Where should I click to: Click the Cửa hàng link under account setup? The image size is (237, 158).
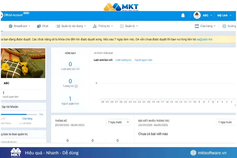tap(27, 119)
